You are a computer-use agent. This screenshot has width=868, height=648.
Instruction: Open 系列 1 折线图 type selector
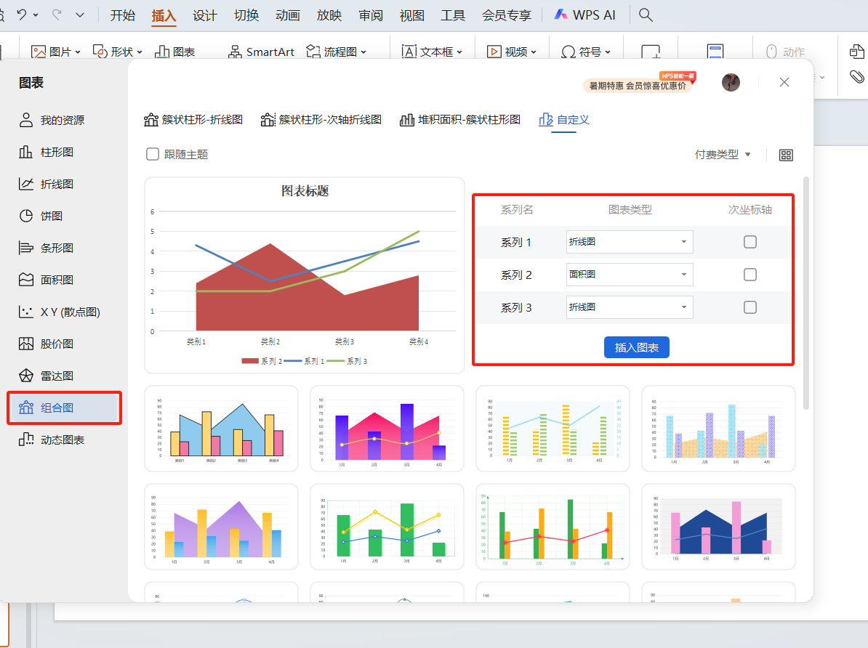tap(630, 241)
